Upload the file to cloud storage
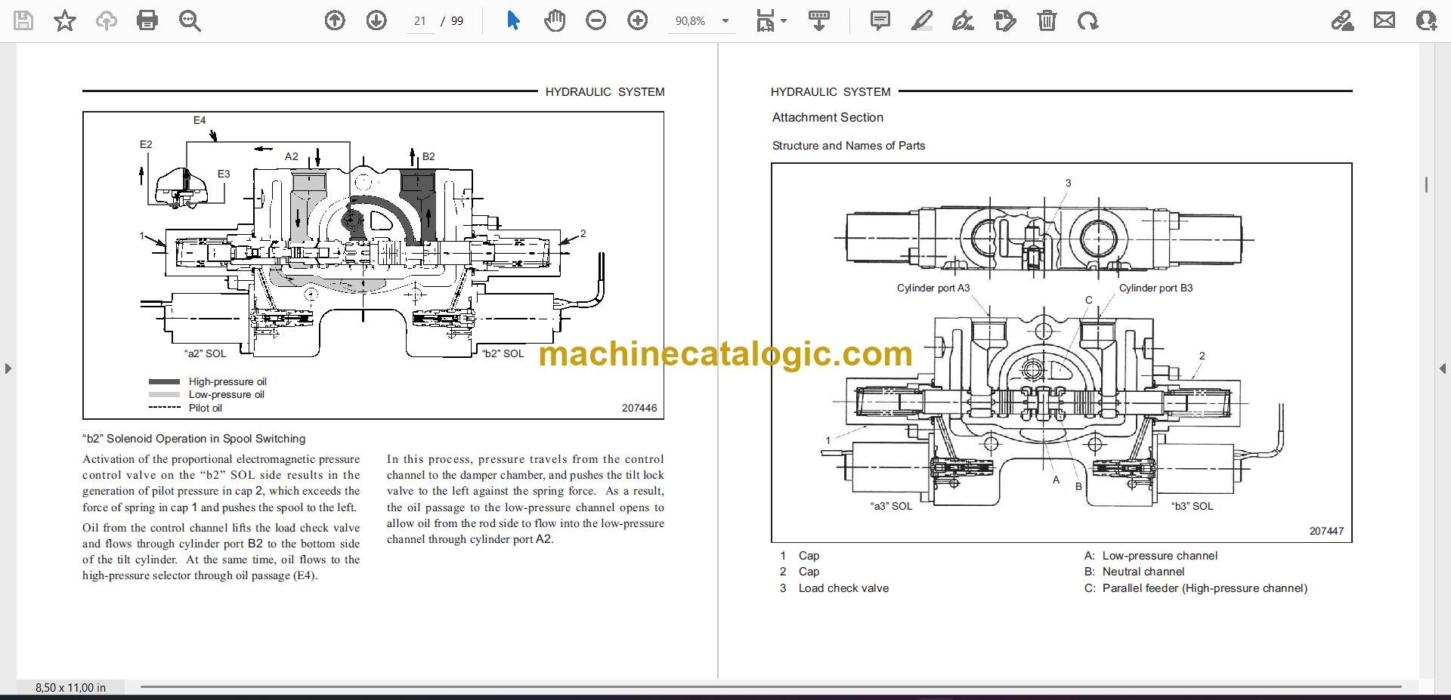Screen dimensions: 1451x700 click(107, 20)
